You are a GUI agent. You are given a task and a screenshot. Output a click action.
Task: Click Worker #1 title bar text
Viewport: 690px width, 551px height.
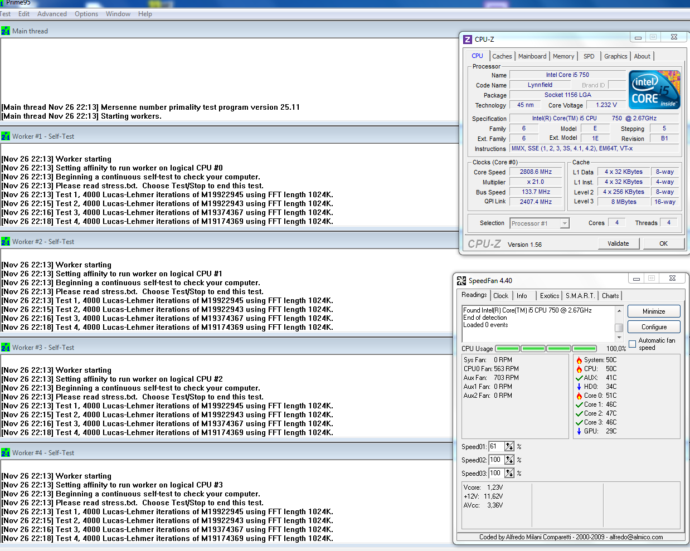[43, 136]
